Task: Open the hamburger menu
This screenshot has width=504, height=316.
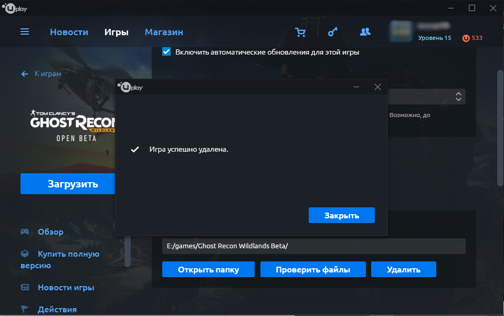Action: click(x=25, y=32)
